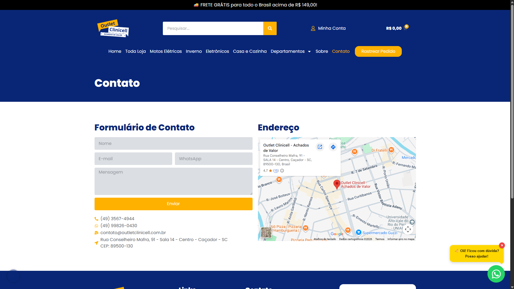Click the Outlet Clinicell logo
This screenshot has width=514, height=289.
(113, 28)
